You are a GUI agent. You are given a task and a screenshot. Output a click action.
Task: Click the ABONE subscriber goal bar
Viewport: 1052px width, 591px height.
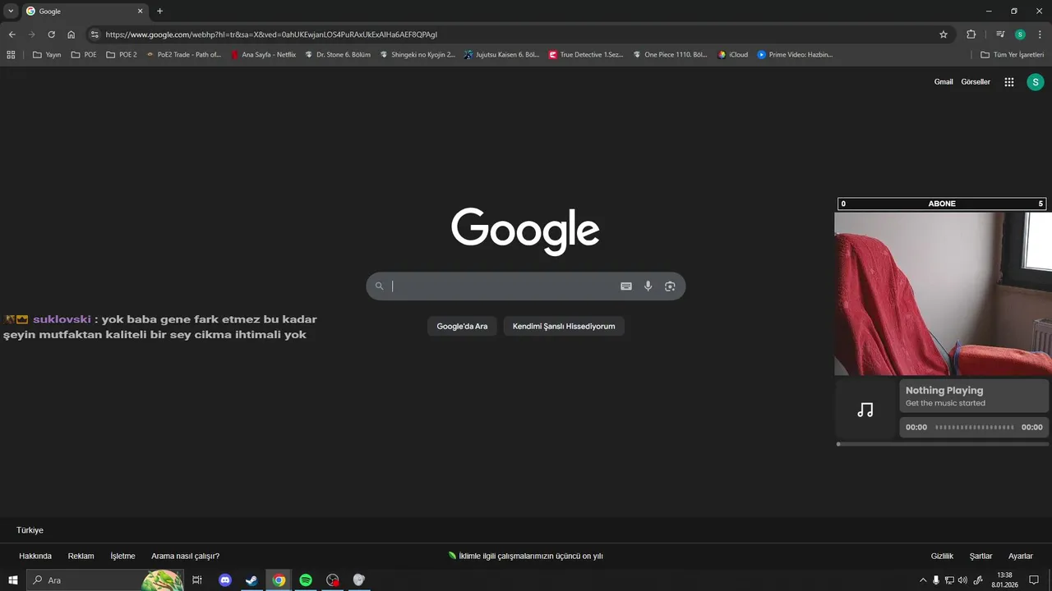(942, 204)
